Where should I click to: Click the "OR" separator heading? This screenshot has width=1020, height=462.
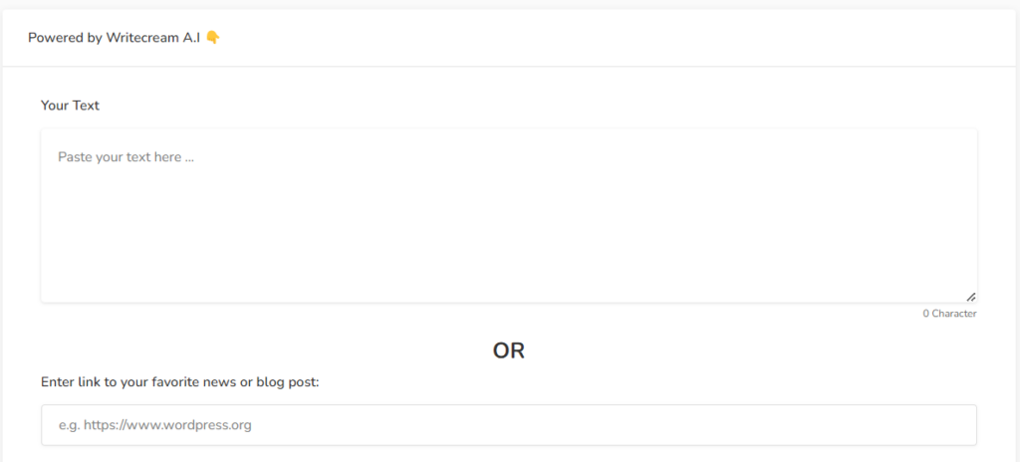click(x=508, y=350)
